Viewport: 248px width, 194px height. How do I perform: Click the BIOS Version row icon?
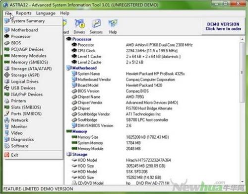pos(74,91)
